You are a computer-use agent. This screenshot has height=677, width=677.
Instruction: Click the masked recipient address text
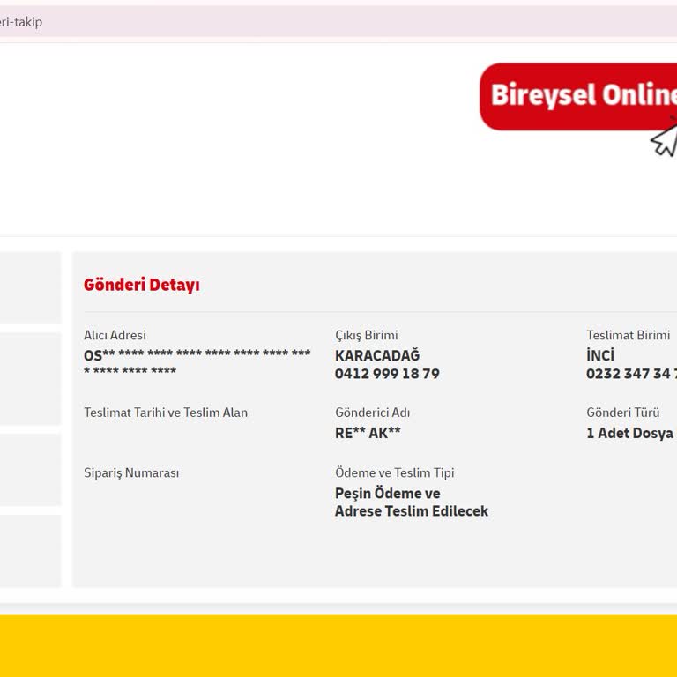(197, 363)
